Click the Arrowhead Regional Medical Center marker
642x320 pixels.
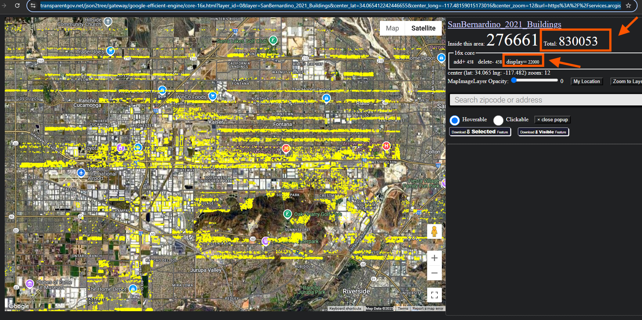tap(386, 145)
